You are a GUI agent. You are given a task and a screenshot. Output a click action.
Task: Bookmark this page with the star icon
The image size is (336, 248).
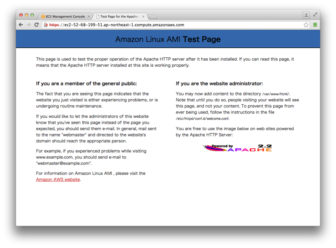[306, 25]
